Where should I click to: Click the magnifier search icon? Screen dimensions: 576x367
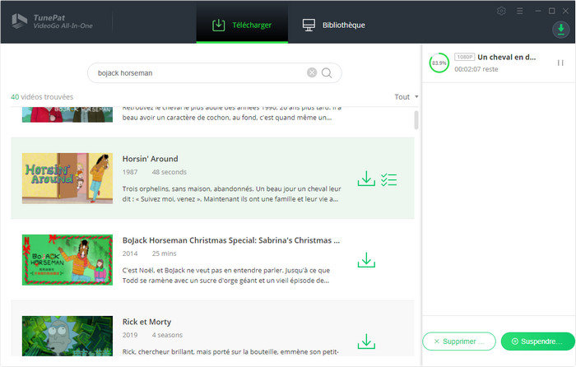pyautogui.click(x=327, y=72)
